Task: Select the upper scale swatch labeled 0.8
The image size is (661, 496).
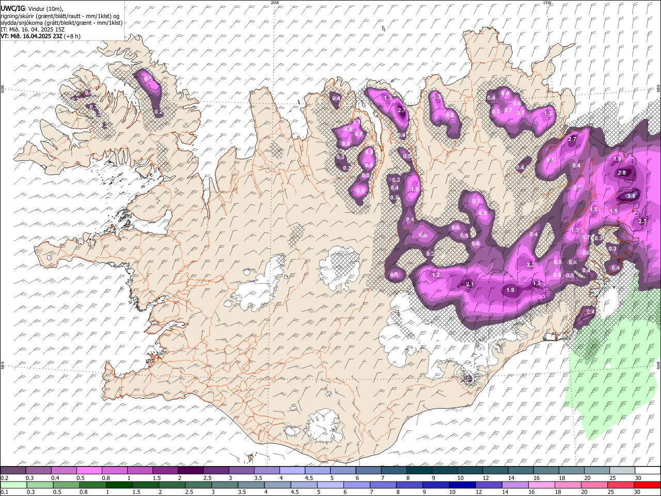Action: point(114,471)
